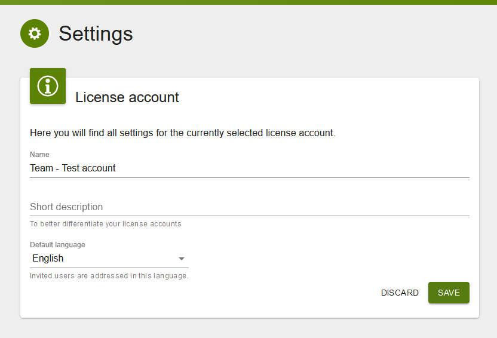The image size is (497, 338).
Task: Click the License account heading
Action: [x=127, y=97]
